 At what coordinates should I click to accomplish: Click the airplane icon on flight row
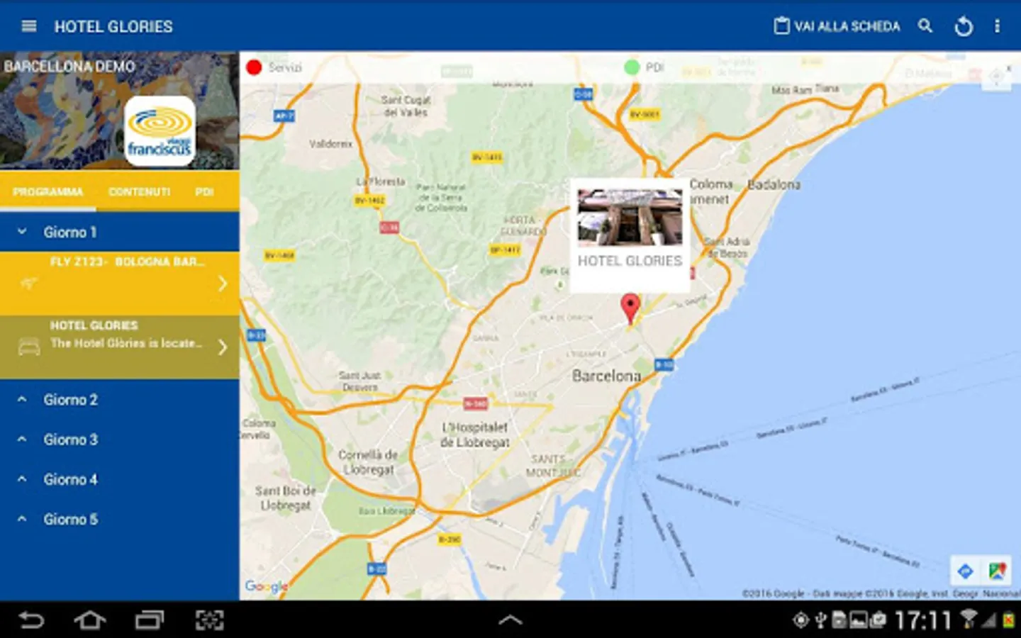(x=28, y=284)
